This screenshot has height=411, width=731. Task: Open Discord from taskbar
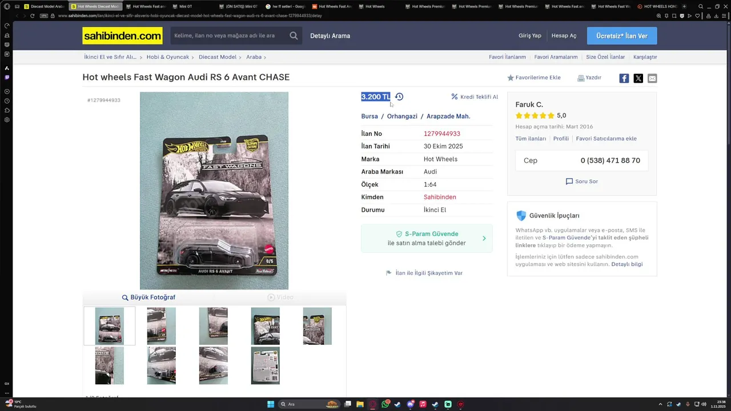click(411, 404)
